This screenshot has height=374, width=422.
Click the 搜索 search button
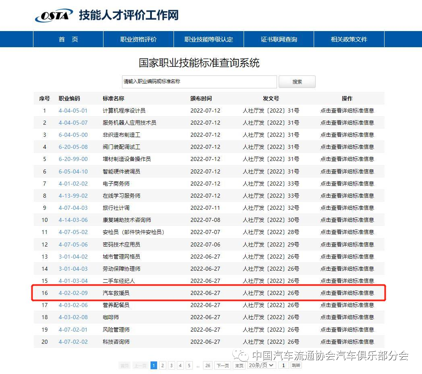(297, 81)
